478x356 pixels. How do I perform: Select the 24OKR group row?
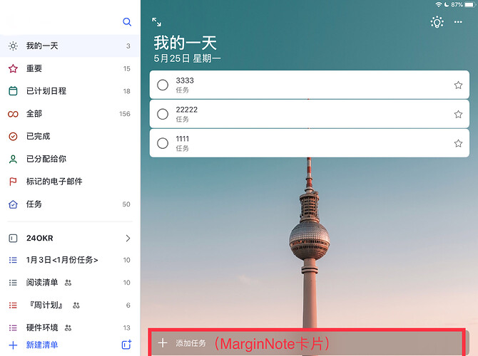pyautogui.click(x=70, y=239)
